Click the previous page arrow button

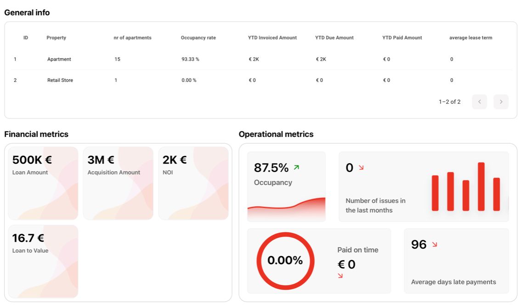point(479,102)
